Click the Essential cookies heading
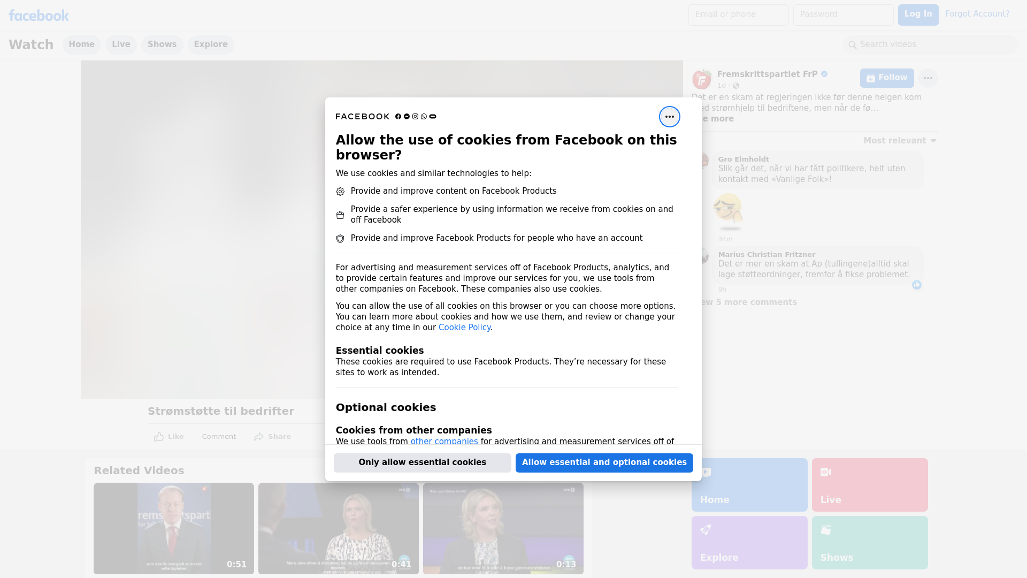 click(380, 351)
